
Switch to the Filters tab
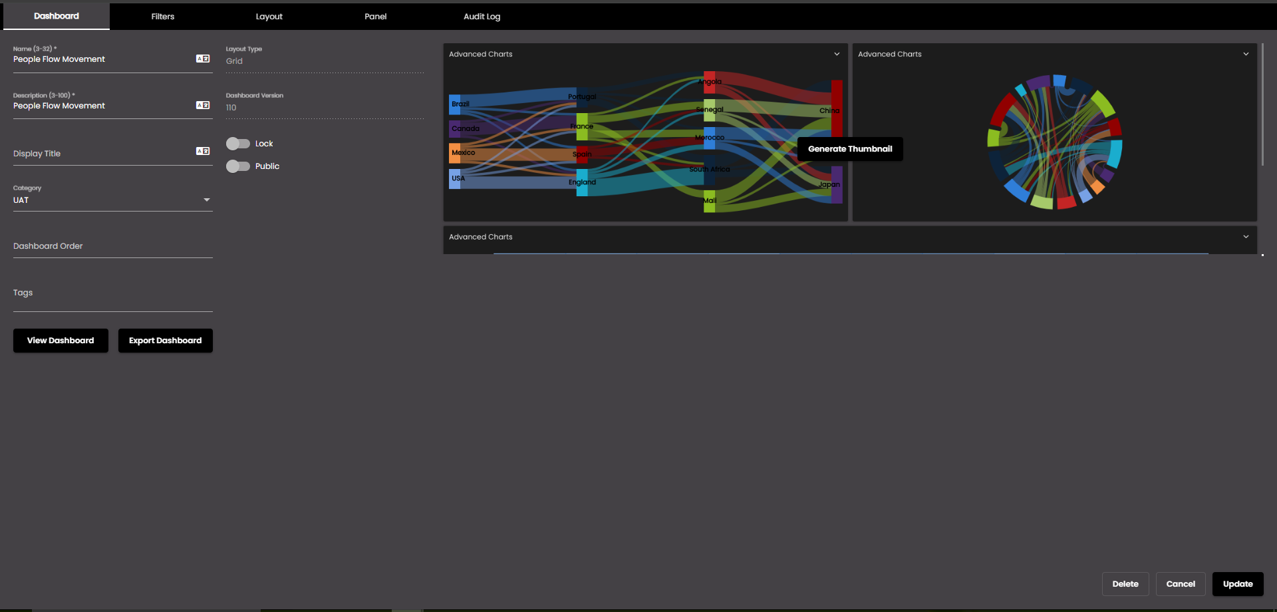point(163,16)
